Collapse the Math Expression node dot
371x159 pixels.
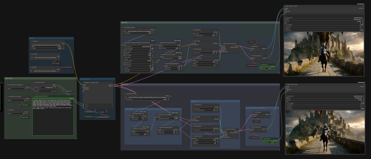99,117
